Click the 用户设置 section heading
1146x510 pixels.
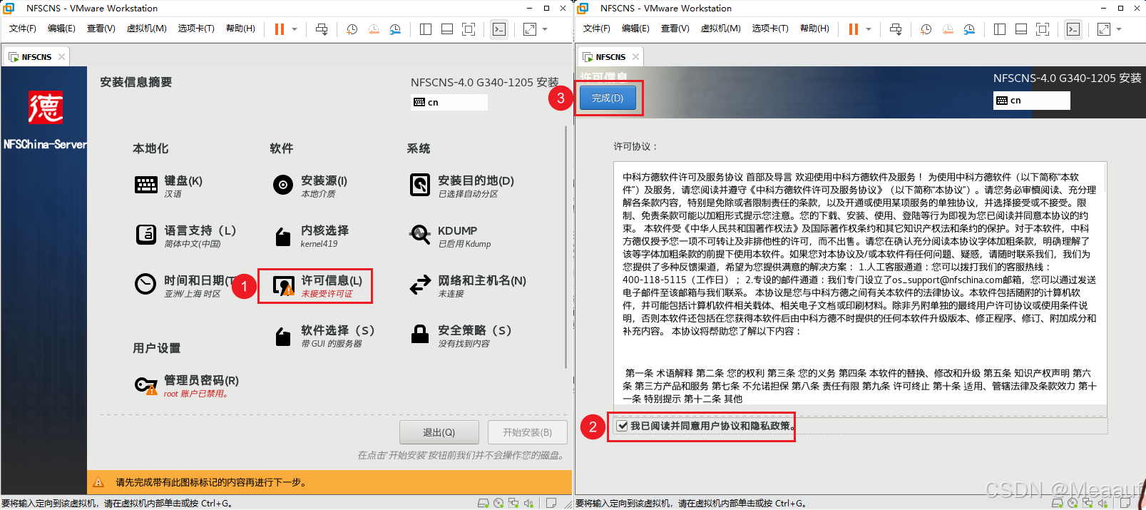[156, 348]
